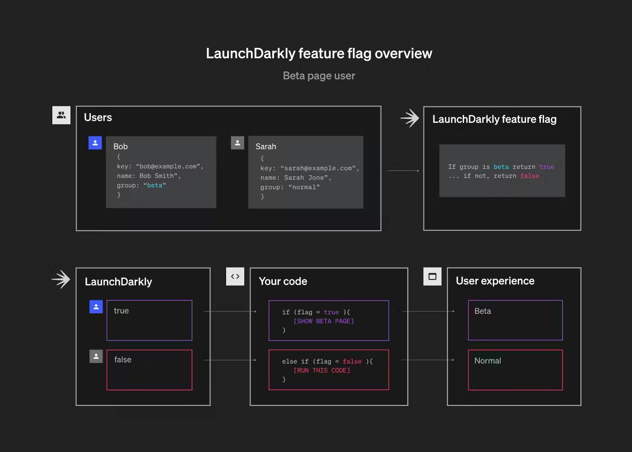Click the "Users" panel heading

98,117
